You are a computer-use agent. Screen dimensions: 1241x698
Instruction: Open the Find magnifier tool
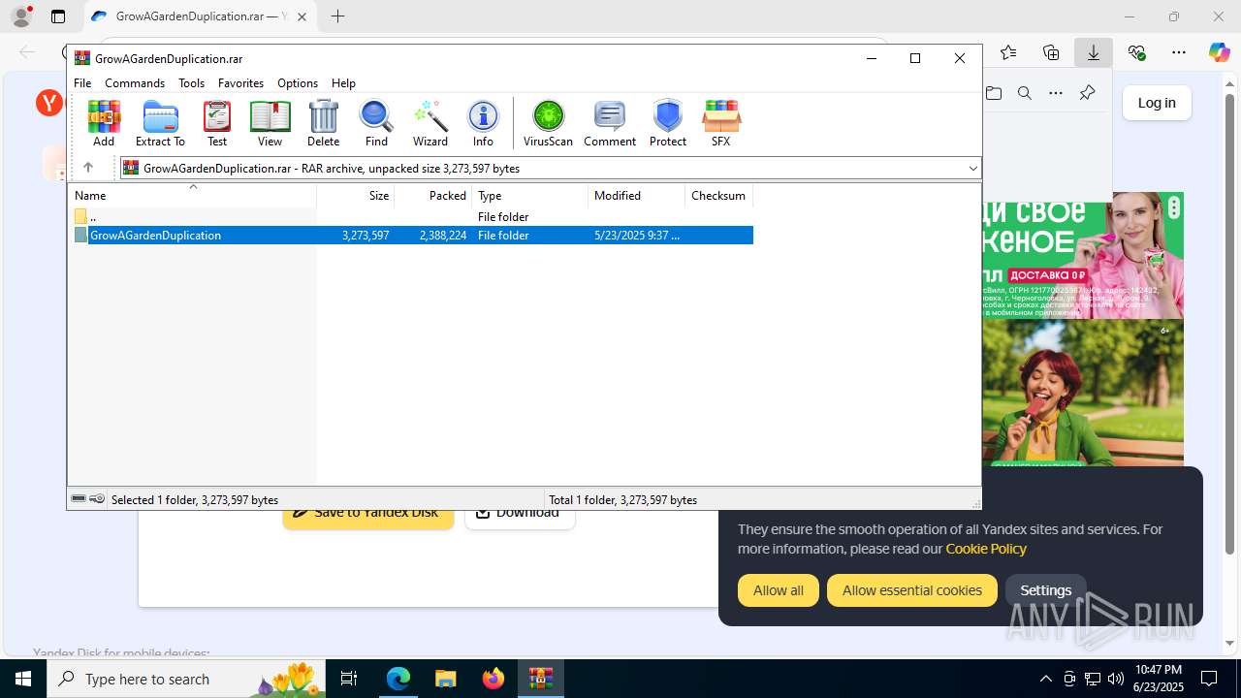point(376,123)
